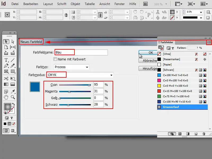
Task: Expand the Farbton percentage slider arrow
Action: coord(197,48)
